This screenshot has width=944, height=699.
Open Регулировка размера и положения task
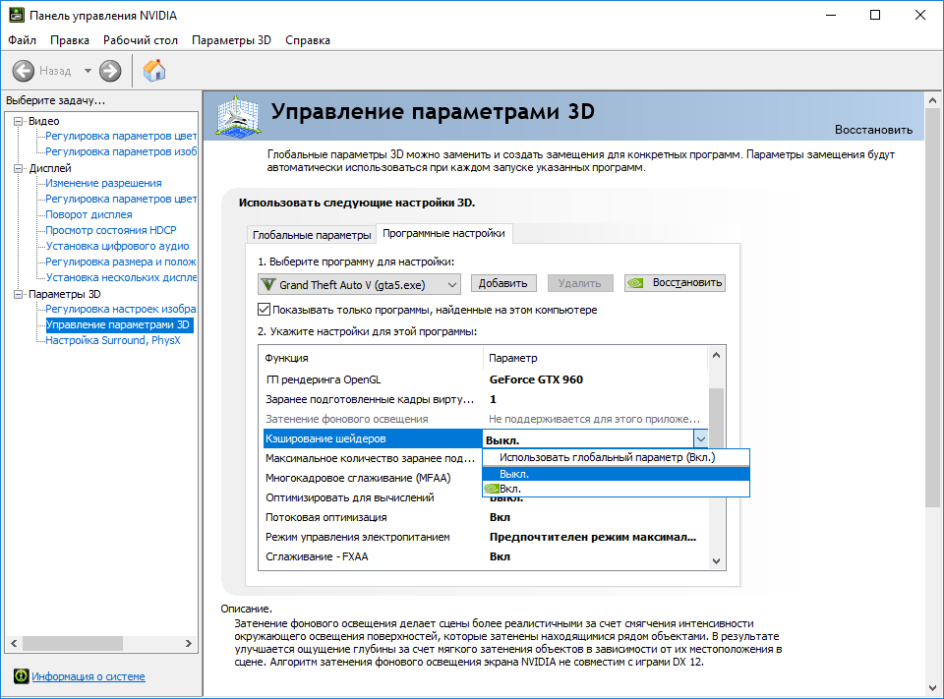[121, 262]
